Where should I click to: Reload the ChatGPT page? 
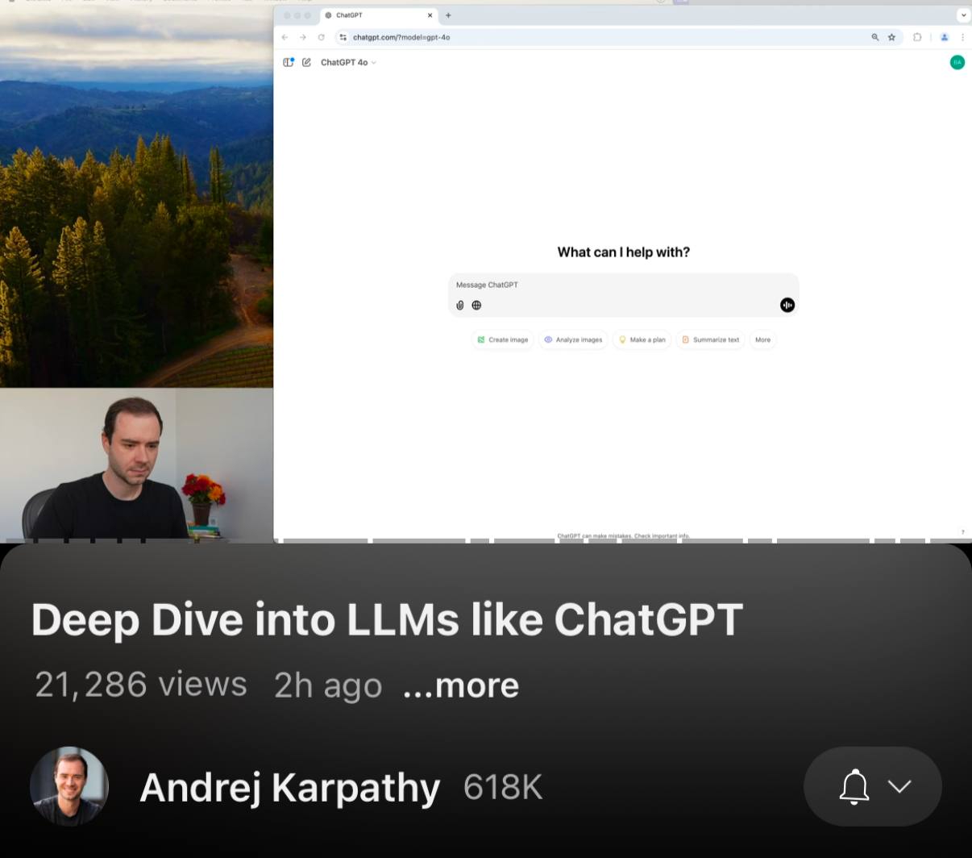pos(322,37)
